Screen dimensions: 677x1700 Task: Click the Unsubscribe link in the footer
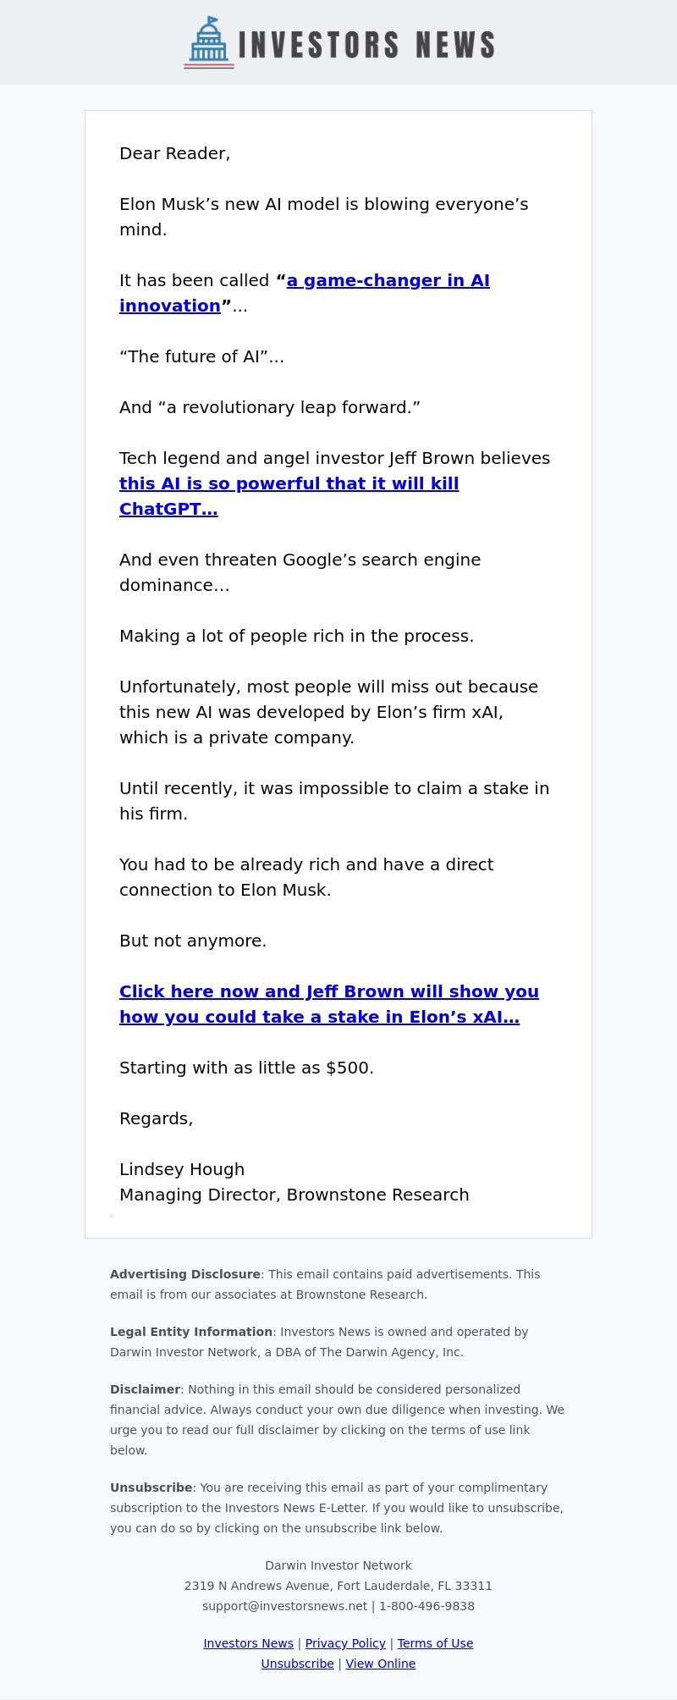[x=297, y=1664]
